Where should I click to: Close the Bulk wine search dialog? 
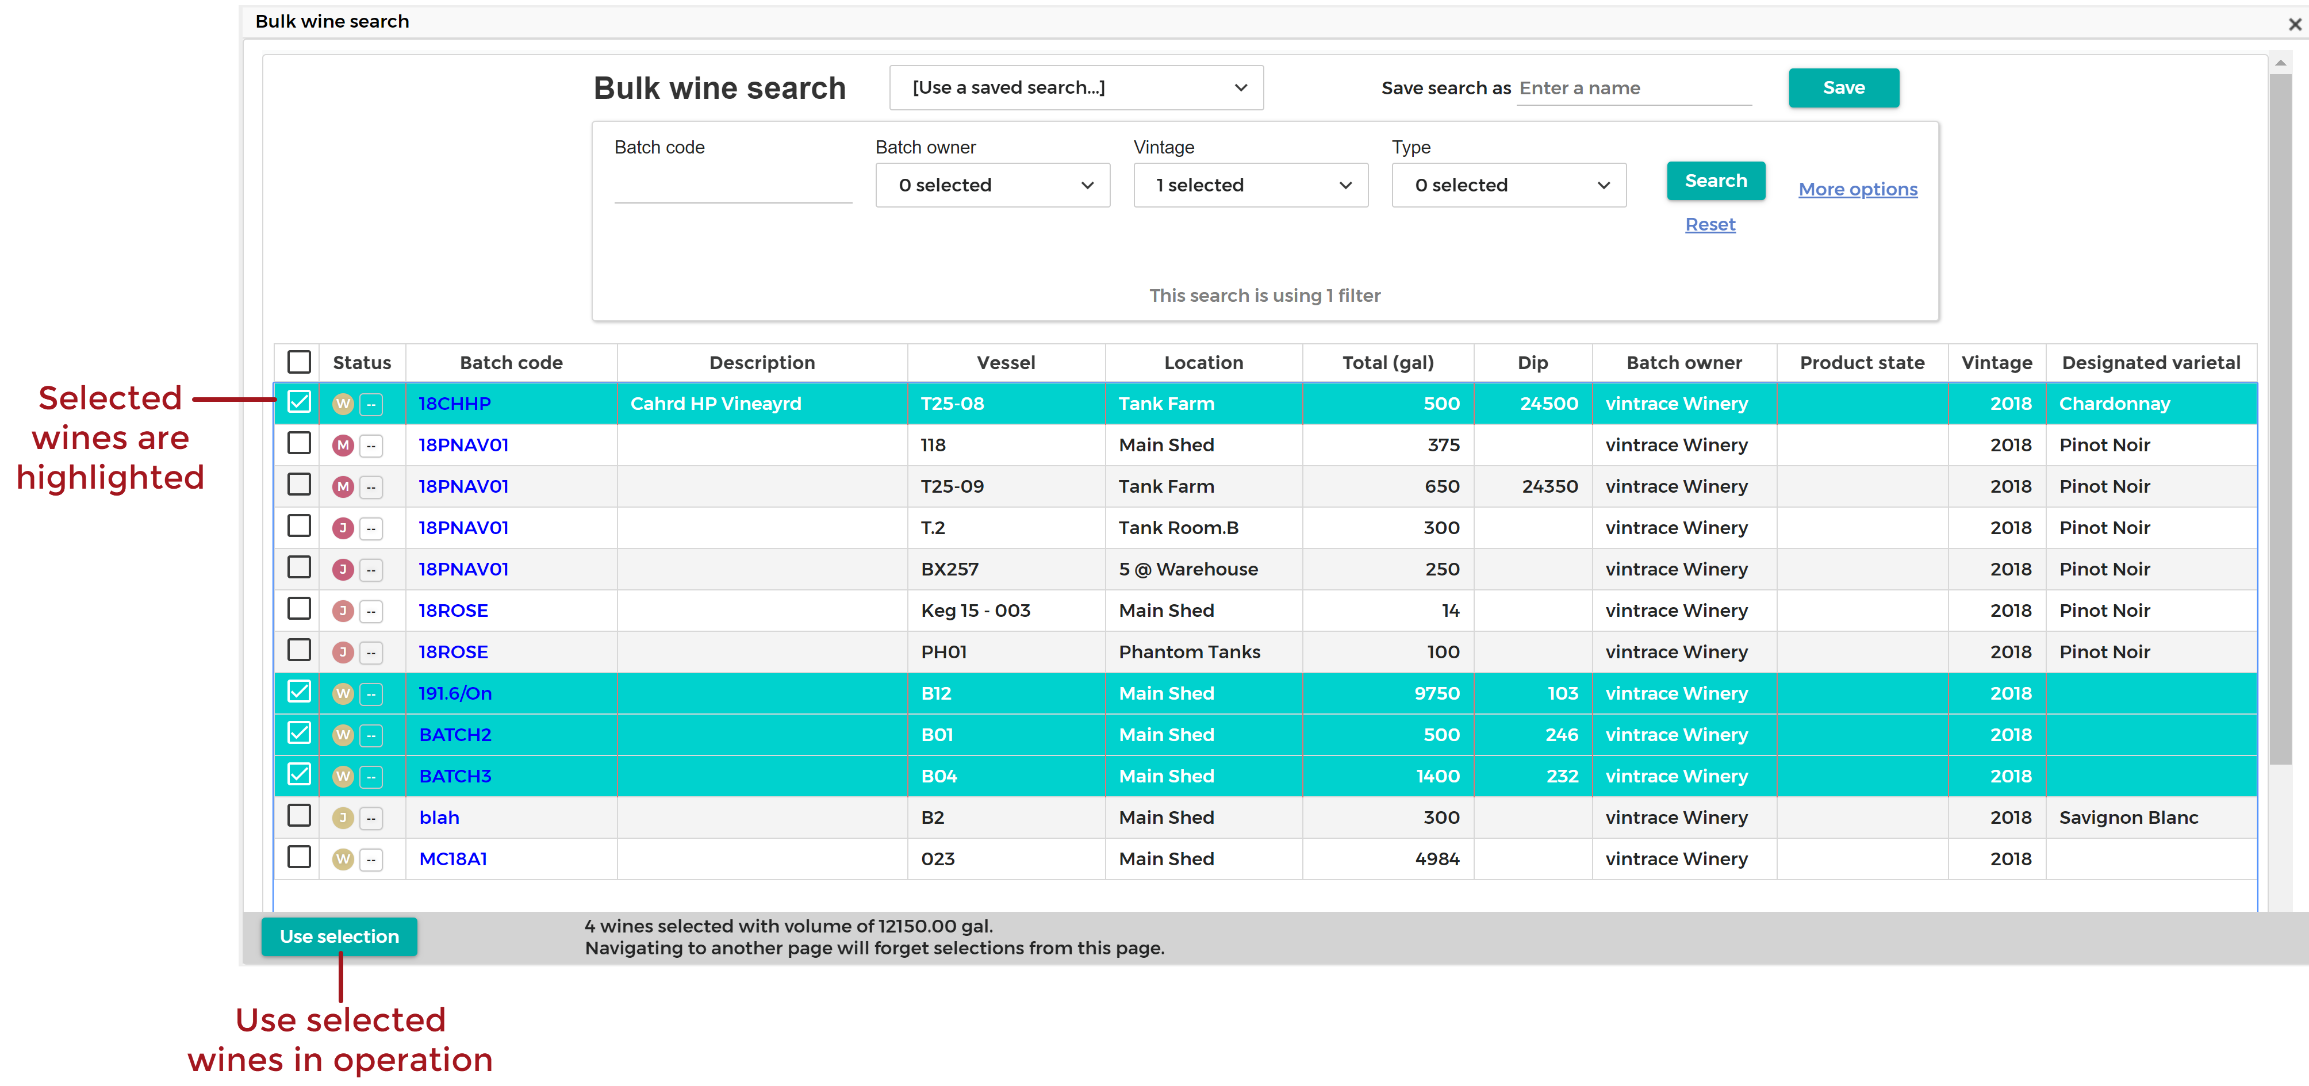coord(2295,24)
